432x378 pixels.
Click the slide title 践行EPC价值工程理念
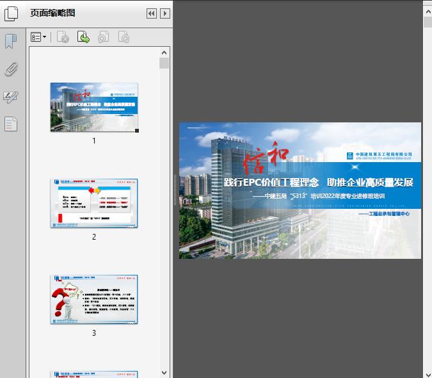click(271, 183)
